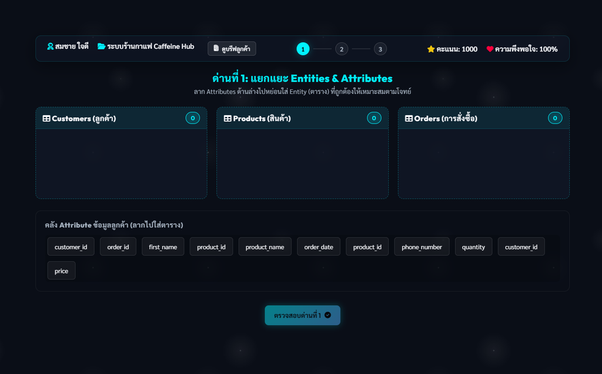Select the first_name attribute chip
The height and width of the screenshot is (374, 602).
coord(163,247)
